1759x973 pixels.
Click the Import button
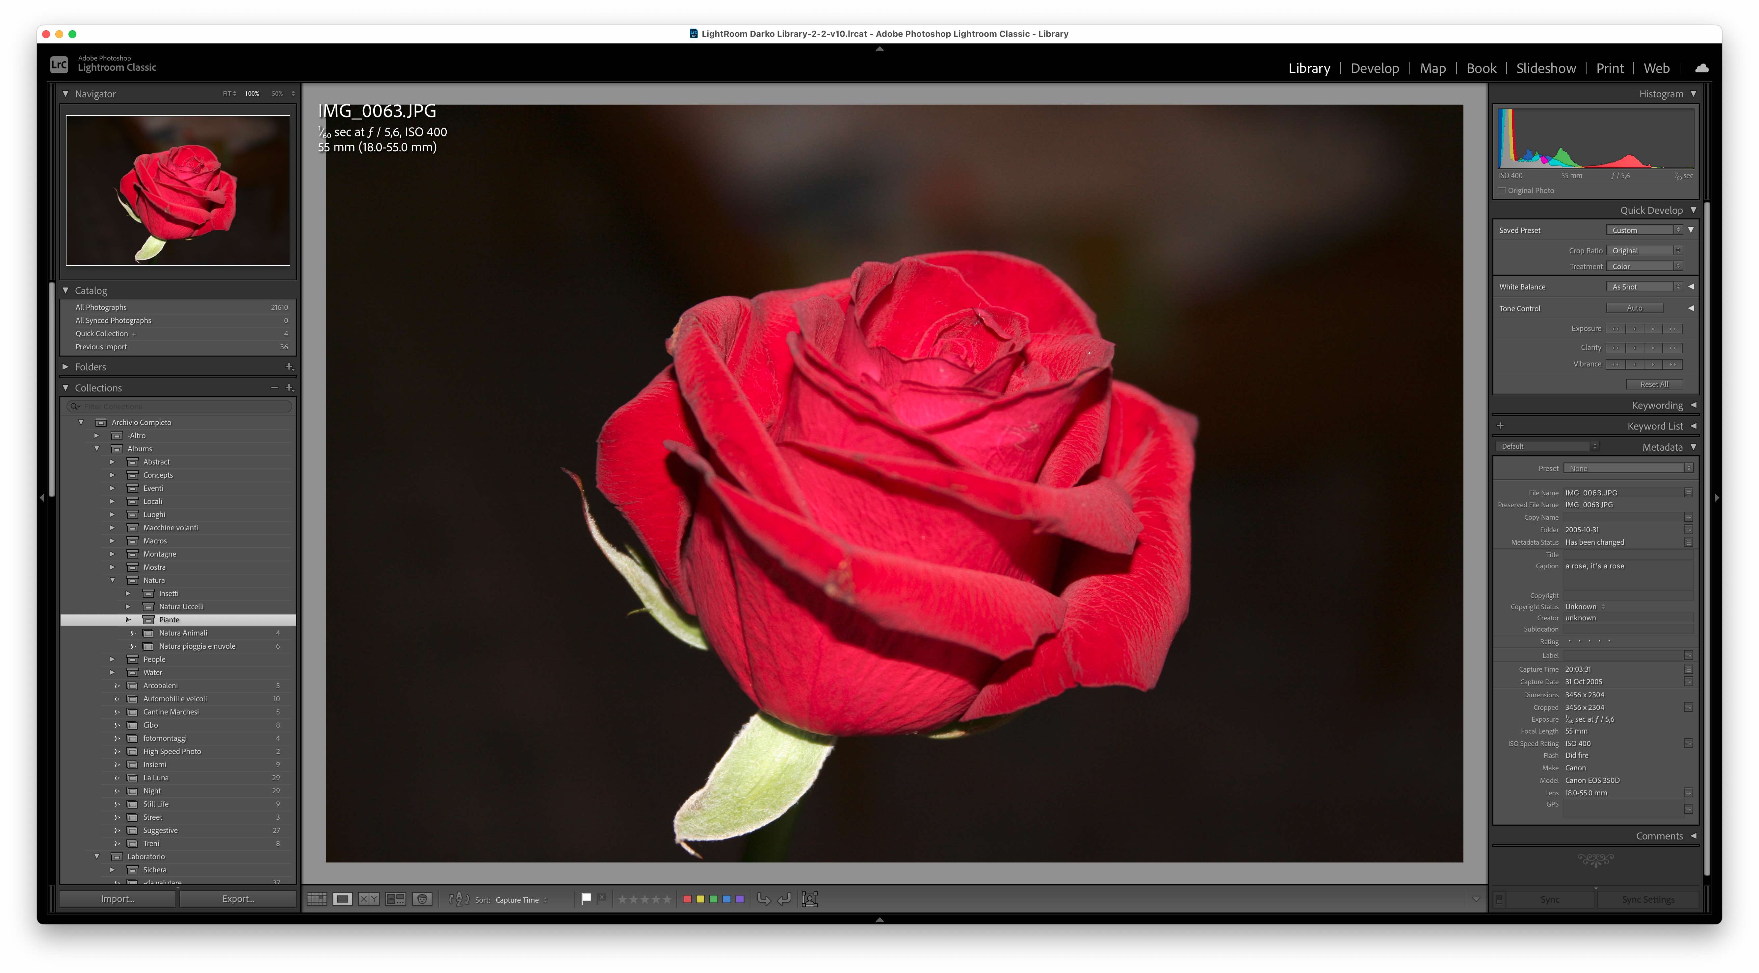(x=118, y=899)
